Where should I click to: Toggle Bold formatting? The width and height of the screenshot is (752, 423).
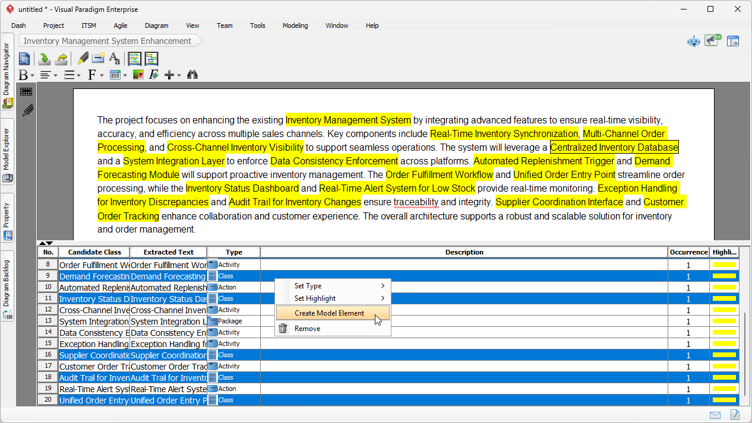[x=23, y=75]
